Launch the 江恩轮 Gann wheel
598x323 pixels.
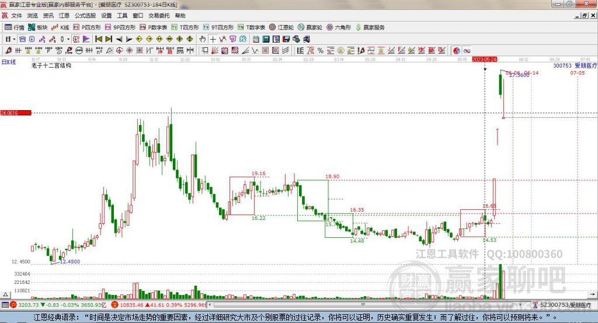tap(281, 27)
